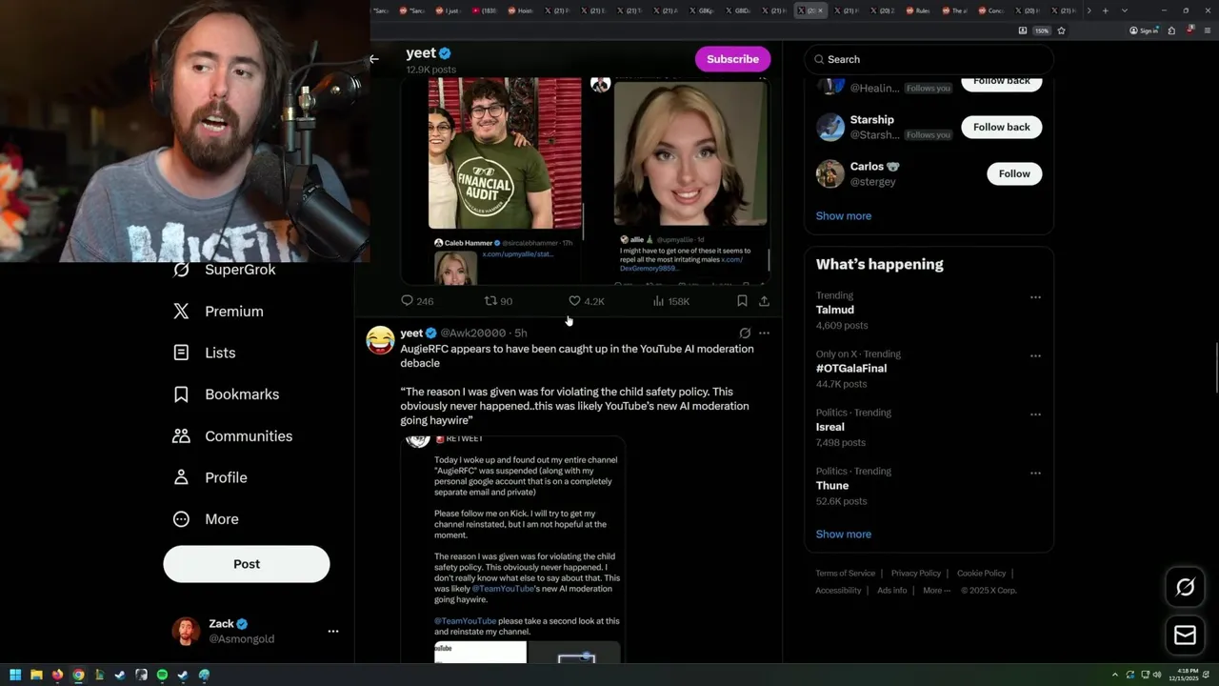Open the SuperGrok item in the sidebar
This screenshot has height=686, width=1219.
(x=225, y=270)
